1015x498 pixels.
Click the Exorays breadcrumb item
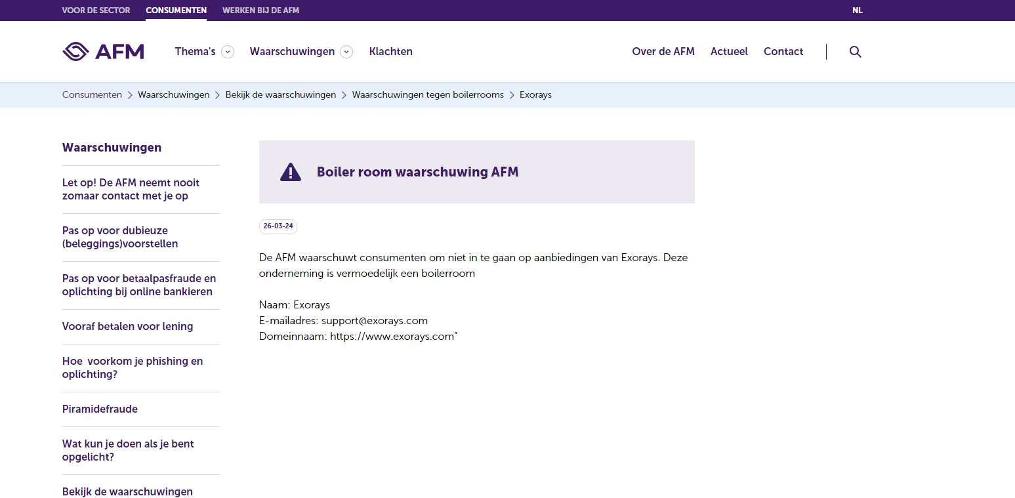pyautogui.click(x=535, y=94)
